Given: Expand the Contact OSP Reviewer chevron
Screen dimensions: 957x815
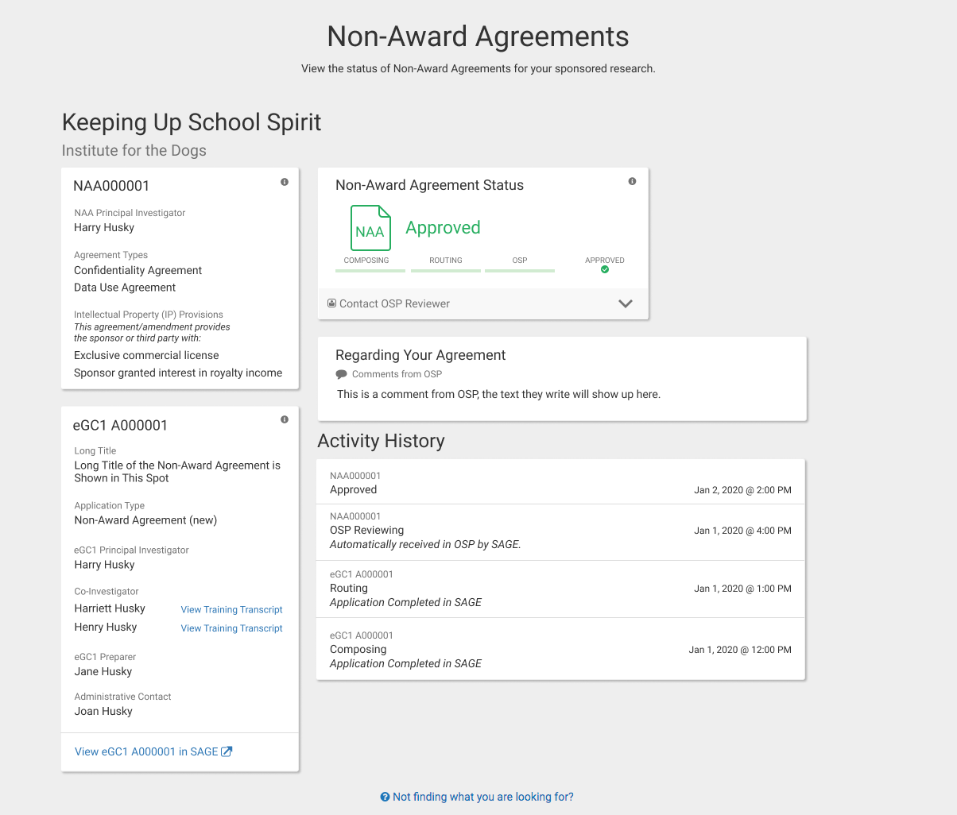Looking at the screenshot, I should tap(626, 303).
